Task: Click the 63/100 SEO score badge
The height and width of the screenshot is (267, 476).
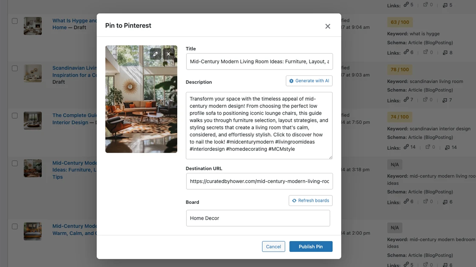Action: (399, 22)
